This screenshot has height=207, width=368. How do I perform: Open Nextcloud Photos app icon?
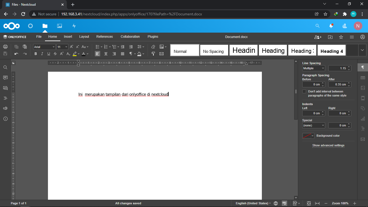tap(60, 26)
